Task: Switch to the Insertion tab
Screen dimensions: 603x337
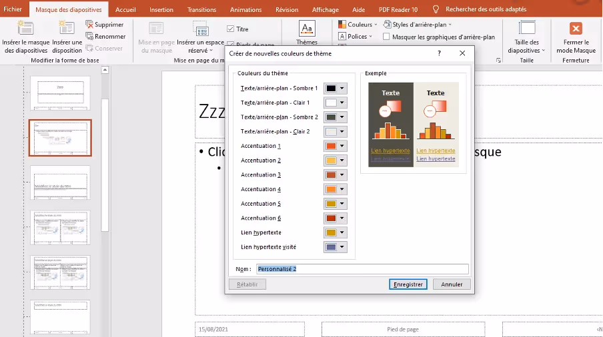Action: point(161,9)
